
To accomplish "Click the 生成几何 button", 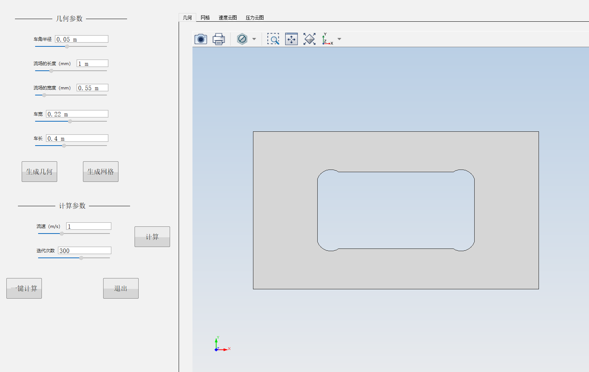I will coord(39,171).
